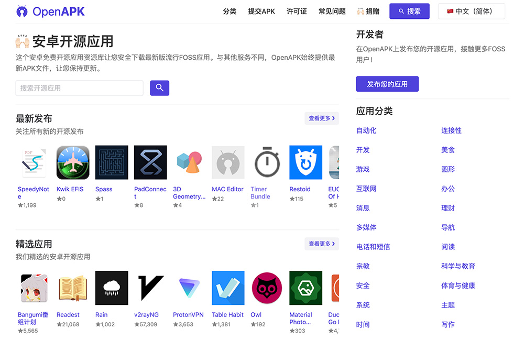Open the 多媒体 category
The width and height of the screenshot is (524, 340).
pyautogui.click(x=366, y=227)
